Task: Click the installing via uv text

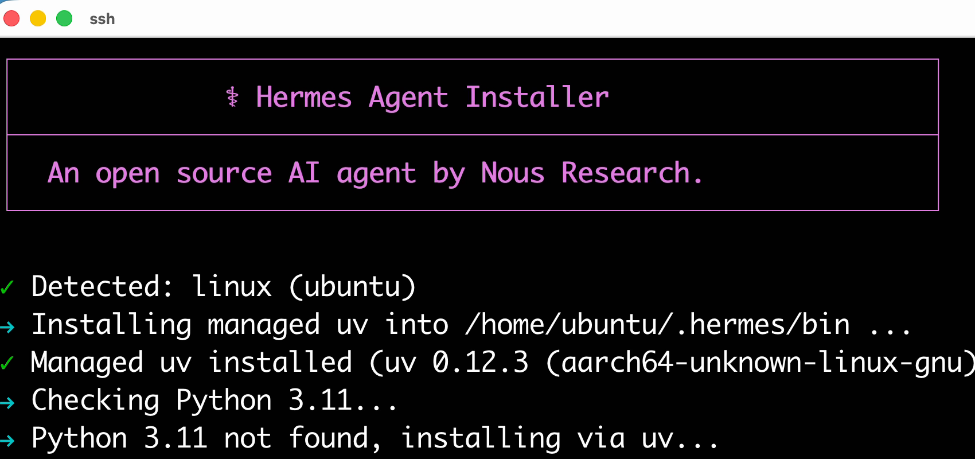Action: [559, 438]
